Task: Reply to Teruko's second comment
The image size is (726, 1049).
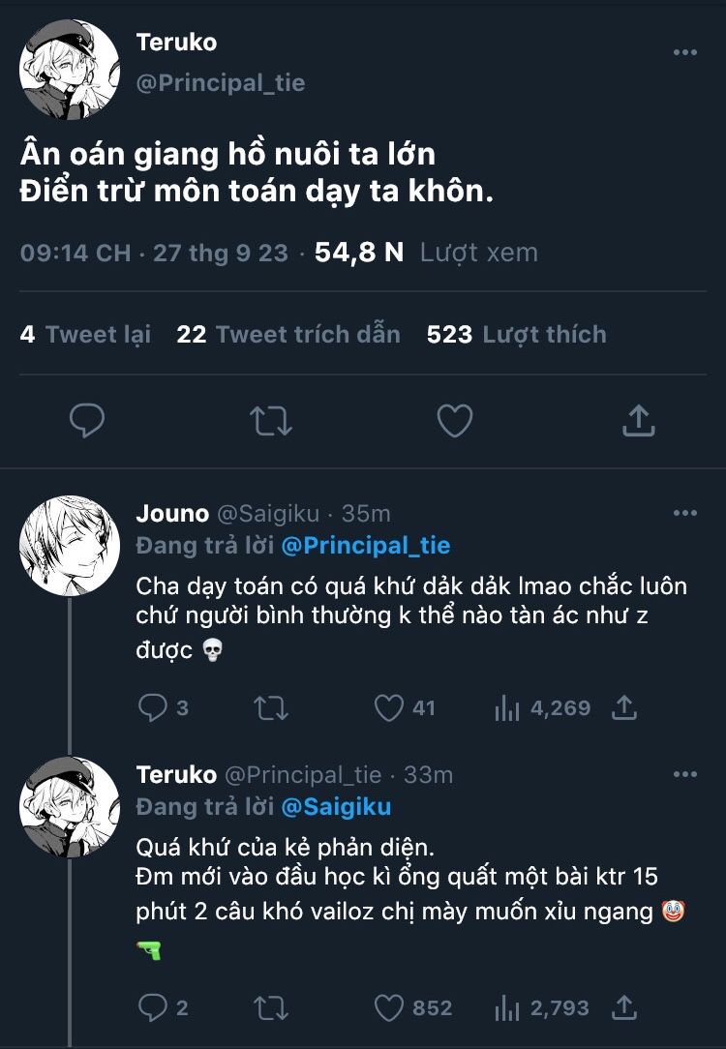Action: coord(153,1008)
